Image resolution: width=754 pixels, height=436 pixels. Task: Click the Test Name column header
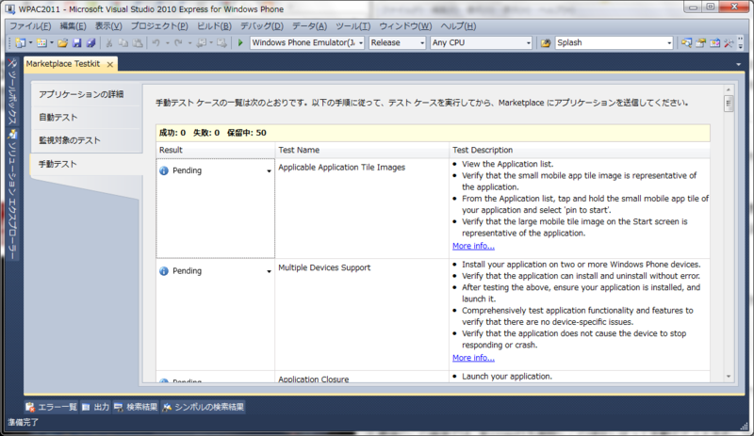click(362, 150)
